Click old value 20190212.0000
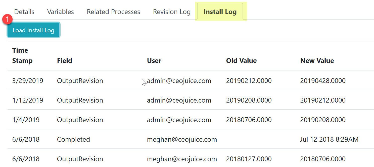Viewport: 374px width, 167px height. pos(249,81)
